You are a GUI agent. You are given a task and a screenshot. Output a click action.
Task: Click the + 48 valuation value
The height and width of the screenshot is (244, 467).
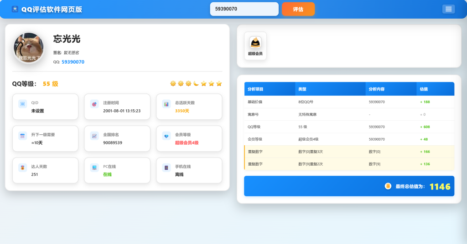(x=424, y=139)
